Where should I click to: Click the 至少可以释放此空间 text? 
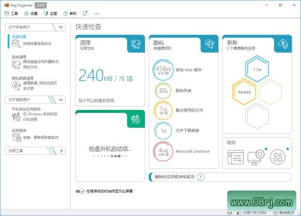[96, 100]
